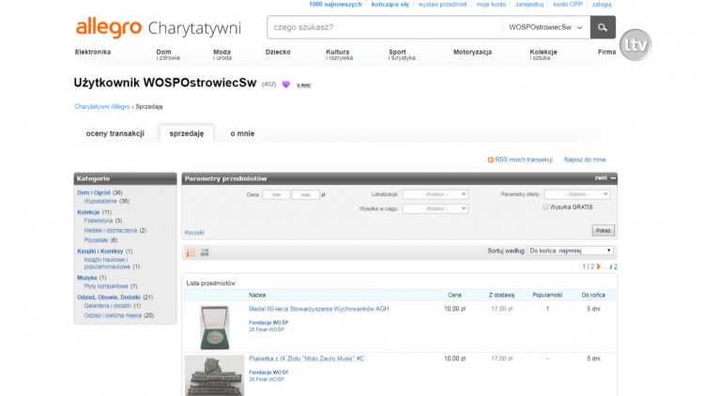Select the Kolekcje category

point(88,212)
